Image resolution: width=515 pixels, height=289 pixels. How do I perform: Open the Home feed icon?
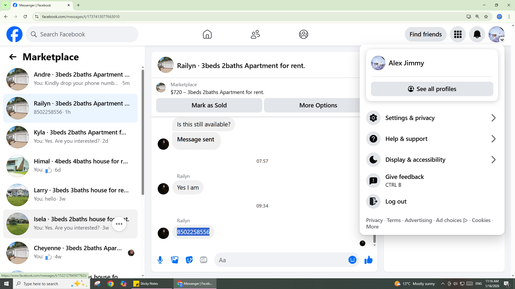coord(207,34)
